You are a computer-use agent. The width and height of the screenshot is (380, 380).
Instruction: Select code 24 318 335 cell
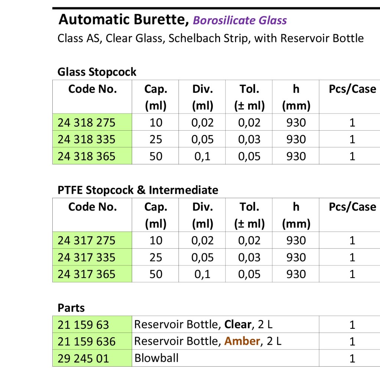click(86, 140)
